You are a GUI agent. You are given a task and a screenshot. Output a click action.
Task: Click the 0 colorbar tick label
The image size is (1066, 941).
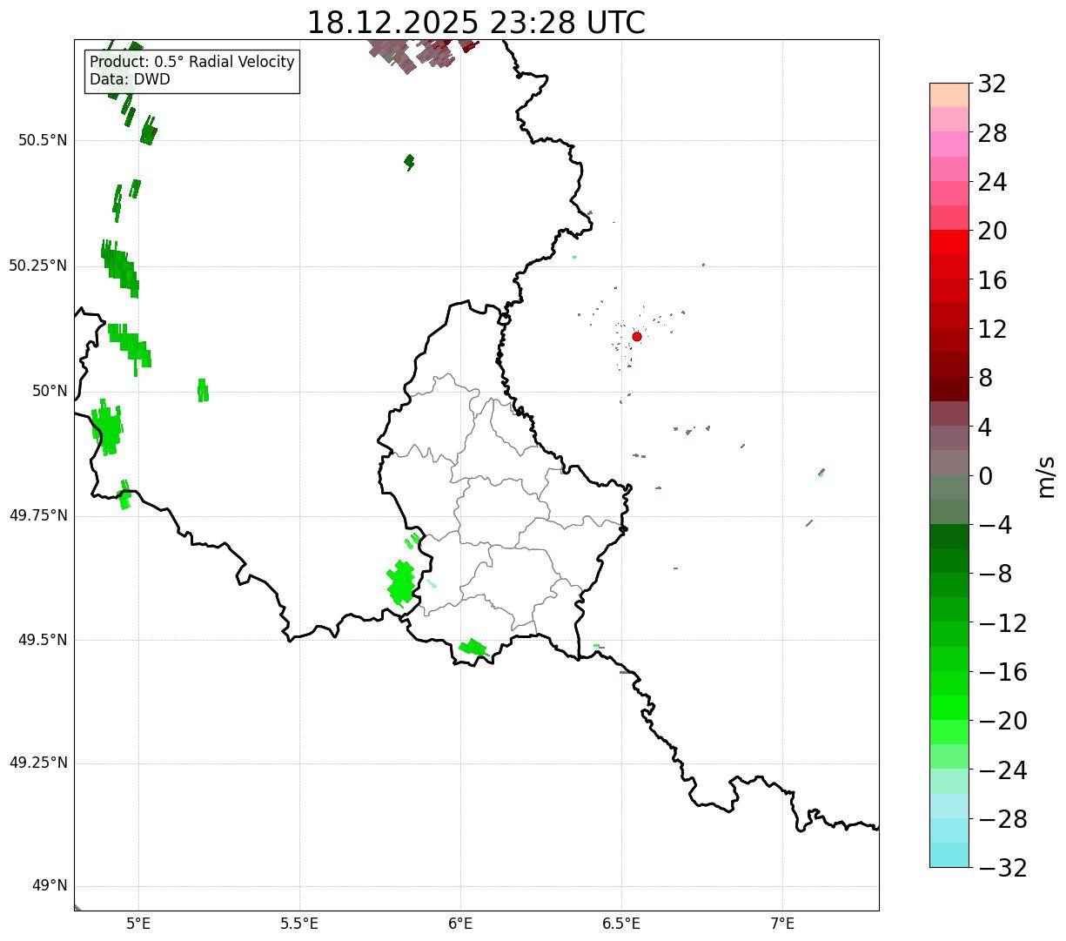(985, 476)
